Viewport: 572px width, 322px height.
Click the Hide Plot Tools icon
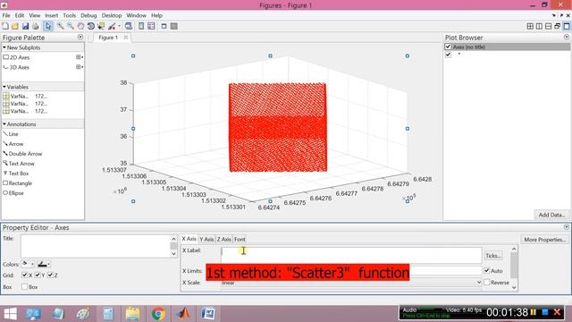[x=164, y=26]
